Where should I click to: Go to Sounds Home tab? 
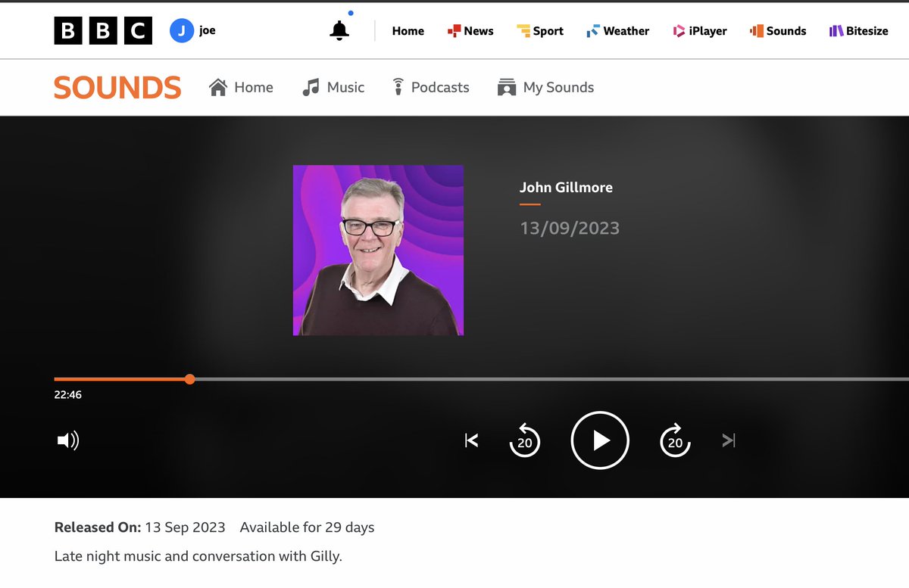click(241, 88)
